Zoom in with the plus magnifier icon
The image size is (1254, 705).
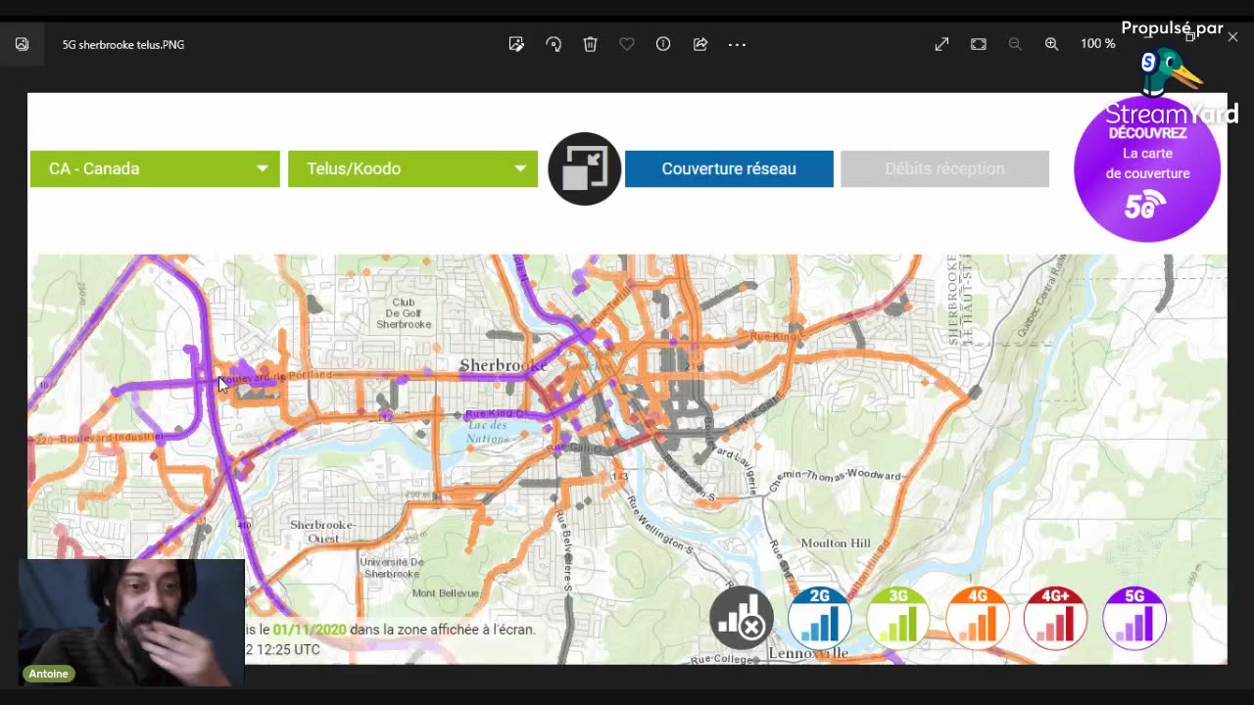pyautogui.click(x=1051, y=44)
